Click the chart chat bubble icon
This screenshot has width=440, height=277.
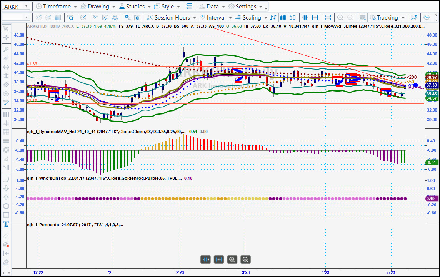coord(427,17)
